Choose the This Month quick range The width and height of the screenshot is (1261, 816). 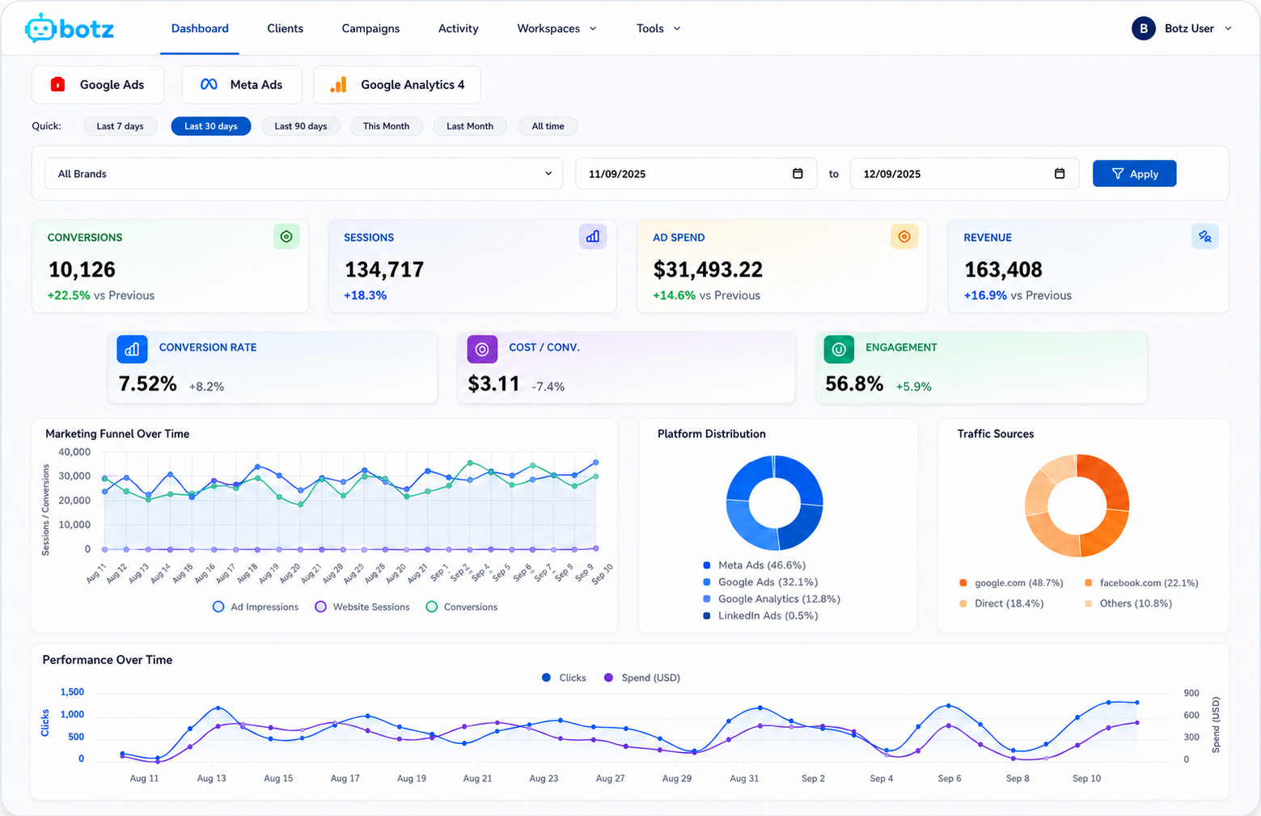coord(386,126)
